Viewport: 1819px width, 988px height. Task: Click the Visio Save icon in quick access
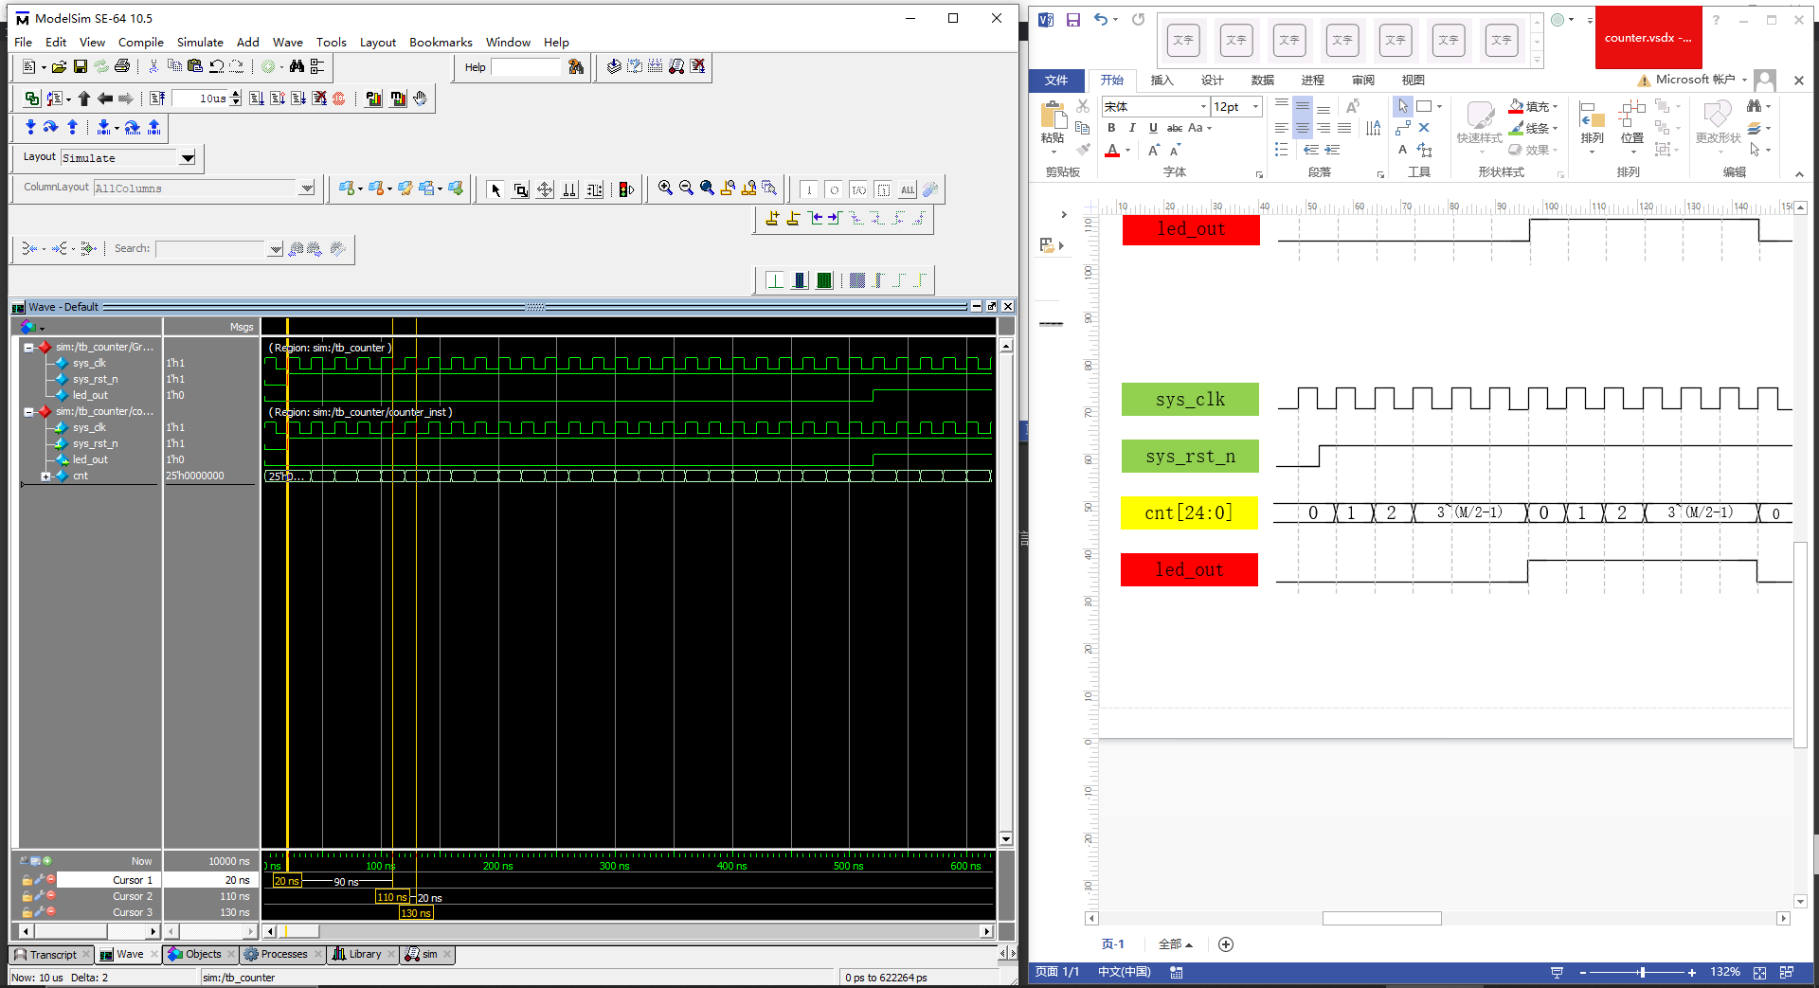coord(1073,19)
